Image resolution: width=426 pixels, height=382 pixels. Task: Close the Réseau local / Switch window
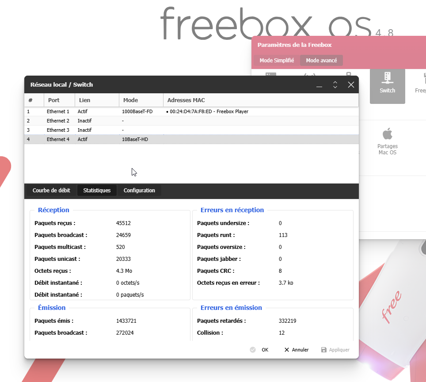coord(351,85)
